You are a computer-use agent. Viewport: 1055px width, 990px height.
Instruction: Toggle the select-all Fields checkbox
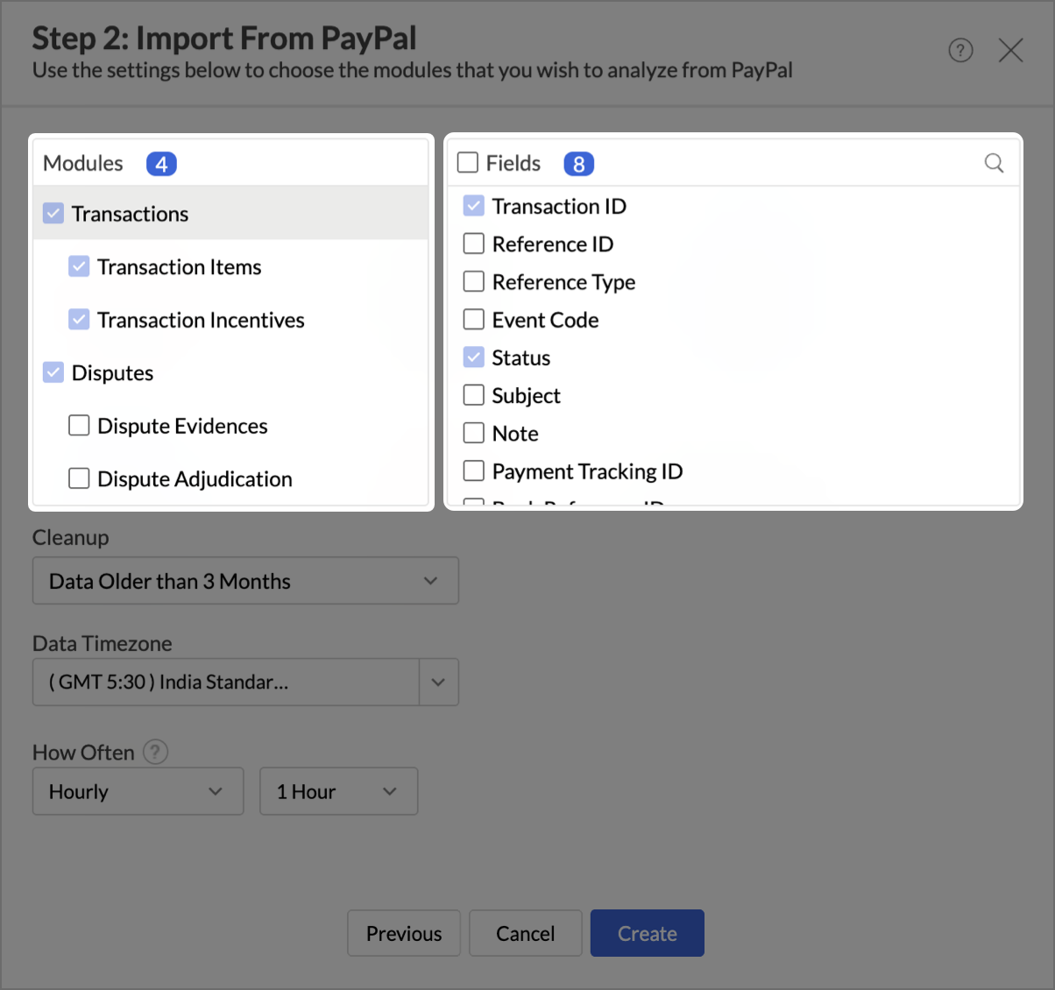click(468, 163)
